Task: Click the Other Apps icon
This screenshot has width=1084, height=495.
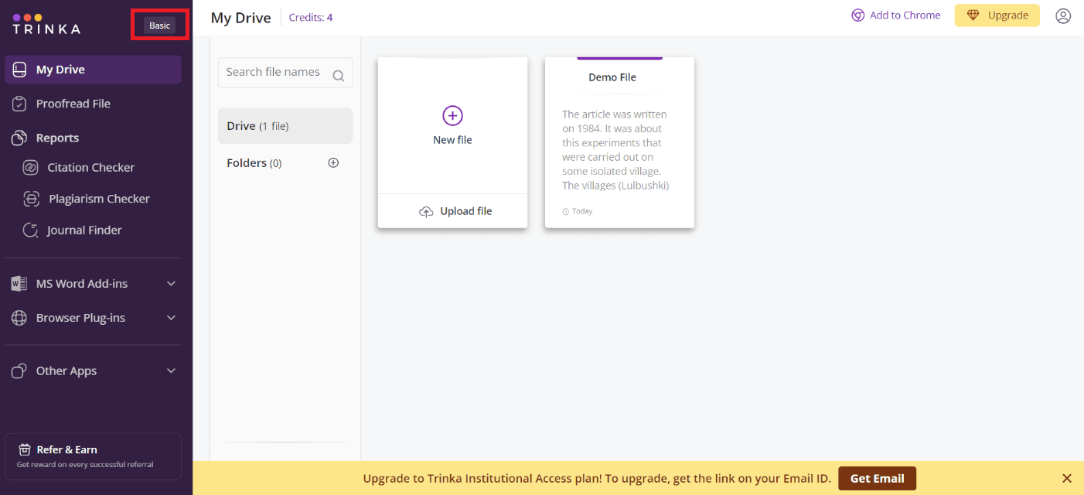Action: point(20,371)
